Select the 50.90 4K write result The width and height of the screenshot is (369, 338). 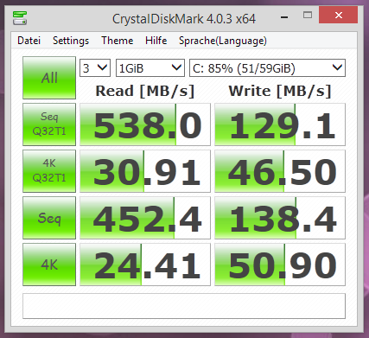pos(280,265)
